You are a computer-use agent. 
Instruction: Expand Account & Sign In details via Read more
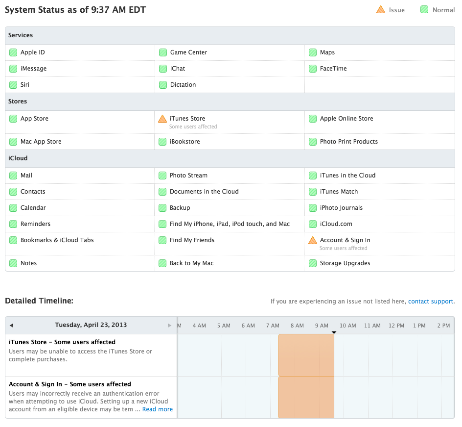(x=157, y=409)
